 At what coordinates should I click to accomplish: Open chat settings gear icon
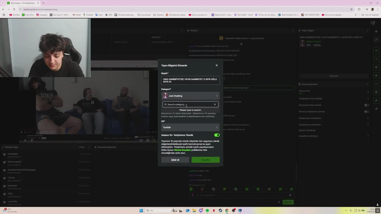tap(279, 202)
